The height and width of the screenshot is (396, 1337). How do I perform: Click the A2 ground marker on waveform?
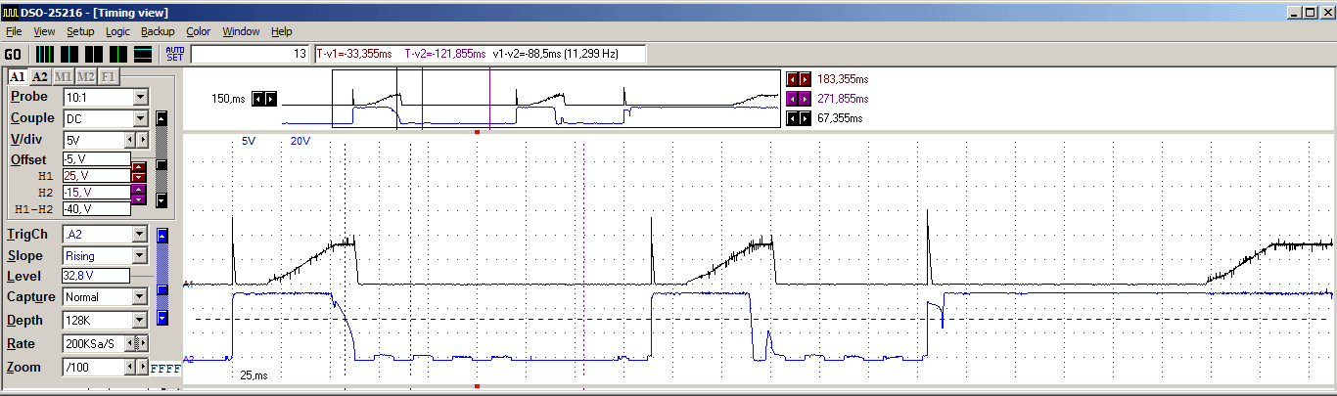tap(190, 359)
